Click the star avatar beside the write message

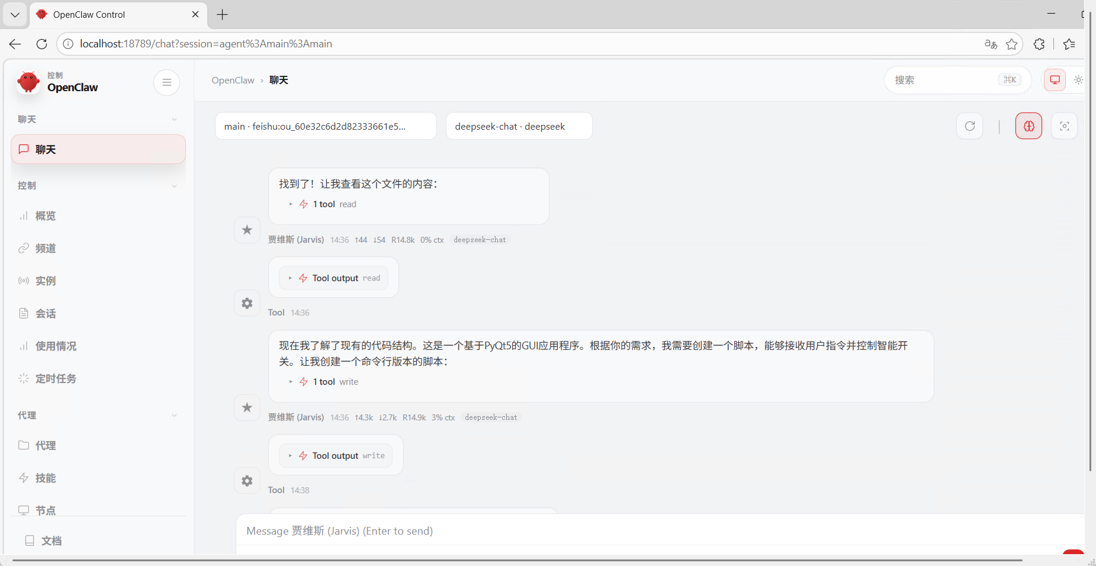(247, 407)
